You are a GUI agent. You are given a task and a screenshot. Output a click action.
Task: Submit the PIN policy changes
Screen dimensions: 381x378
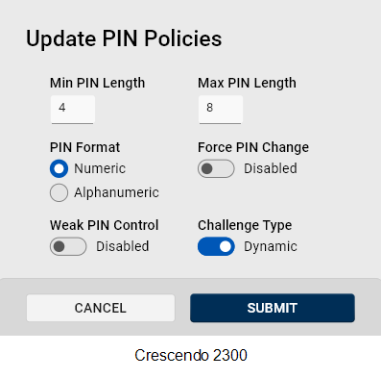273,308
